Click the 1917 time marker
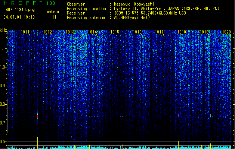This screenshot has width=235, height=149. tap(159, 32)
